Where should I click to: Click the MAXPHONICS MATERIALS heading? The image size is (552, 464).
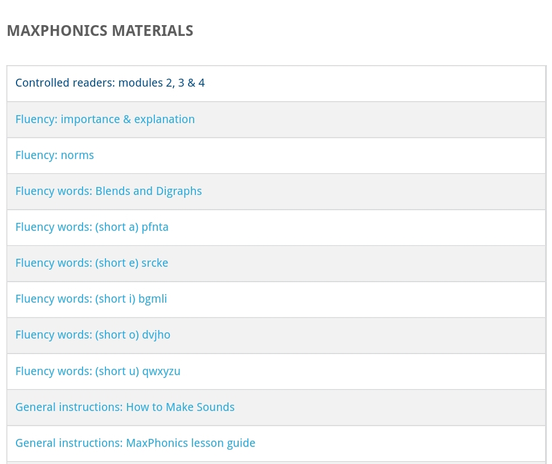[x=100, y=31]
